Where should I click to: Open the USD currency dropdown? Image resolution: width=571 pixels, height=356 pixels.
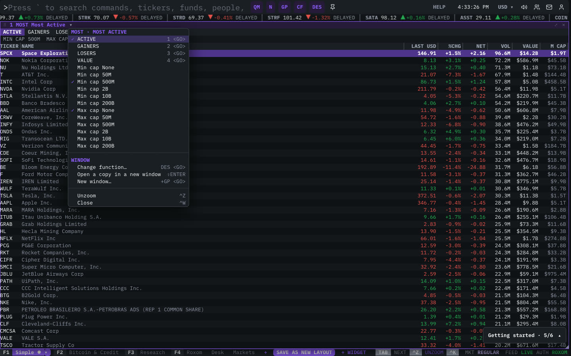(506, 7)
